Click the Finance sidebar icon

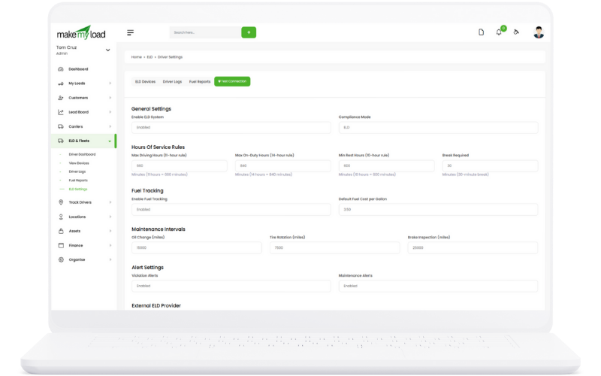pyautogui.click(x=61, y=245)
